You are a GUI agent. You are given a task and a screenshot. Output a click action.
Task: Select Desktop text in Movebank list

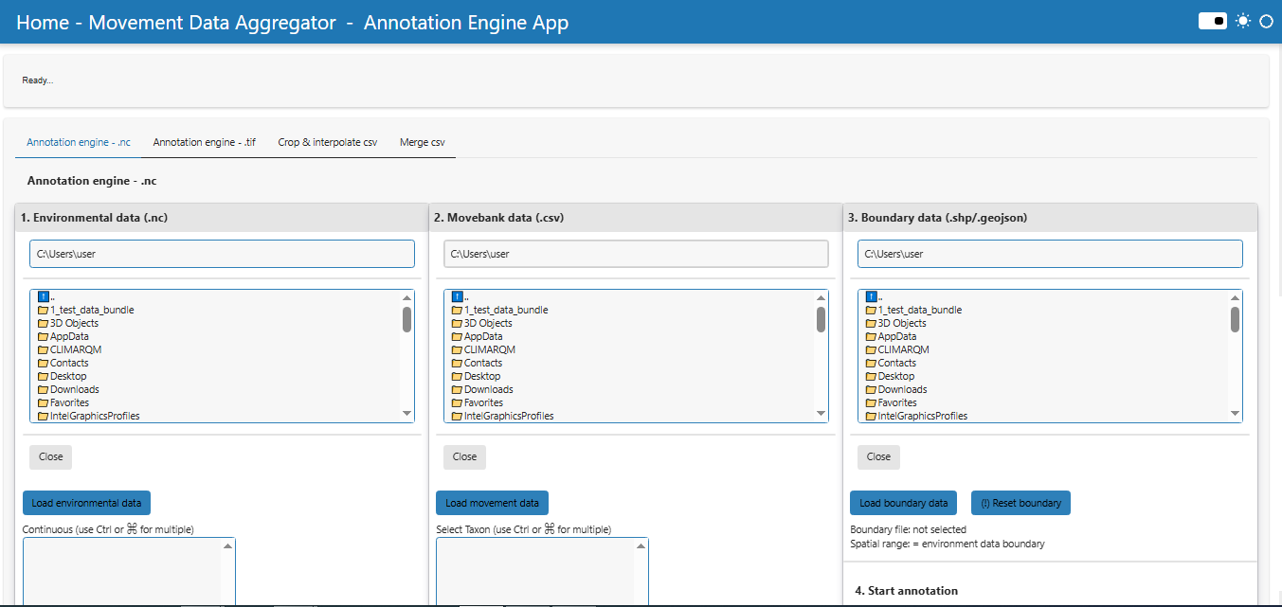(x=484, y=376)
